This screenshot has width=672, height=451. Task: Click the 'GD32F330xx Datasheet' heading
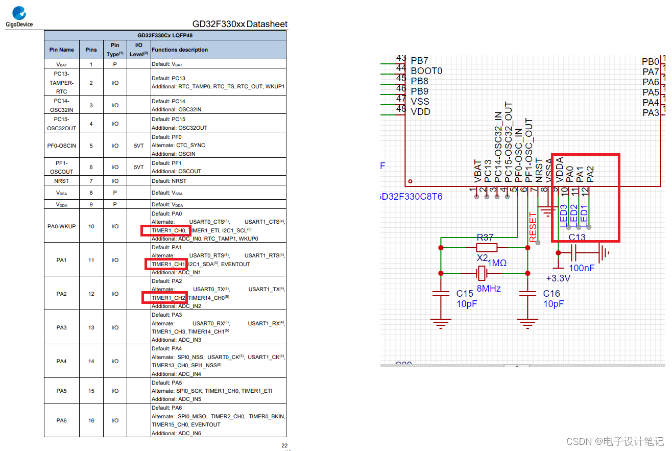tap(239, 24)
